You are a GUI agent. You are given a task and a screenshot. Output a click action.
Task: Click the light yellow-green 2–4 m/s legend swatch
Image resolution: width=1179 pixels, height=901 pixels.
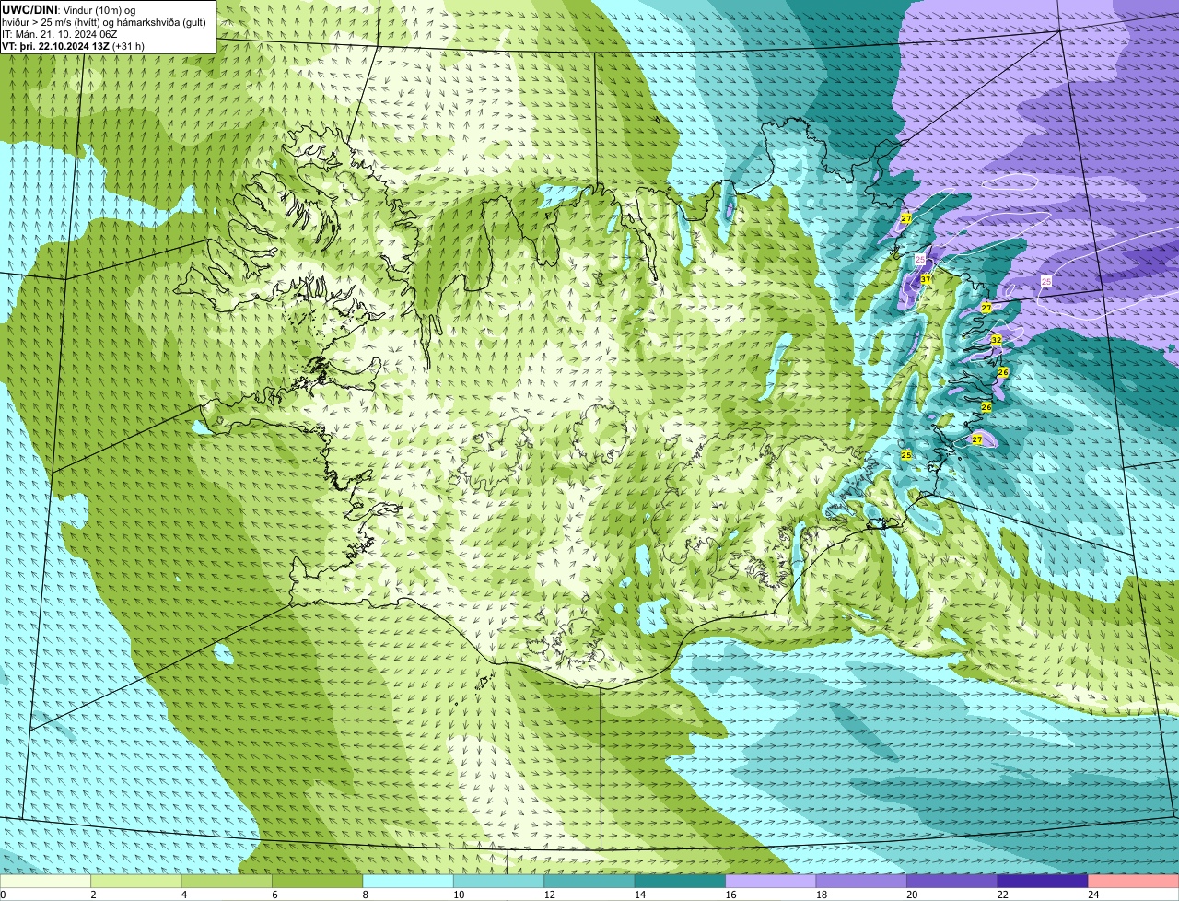coord(136,881)
